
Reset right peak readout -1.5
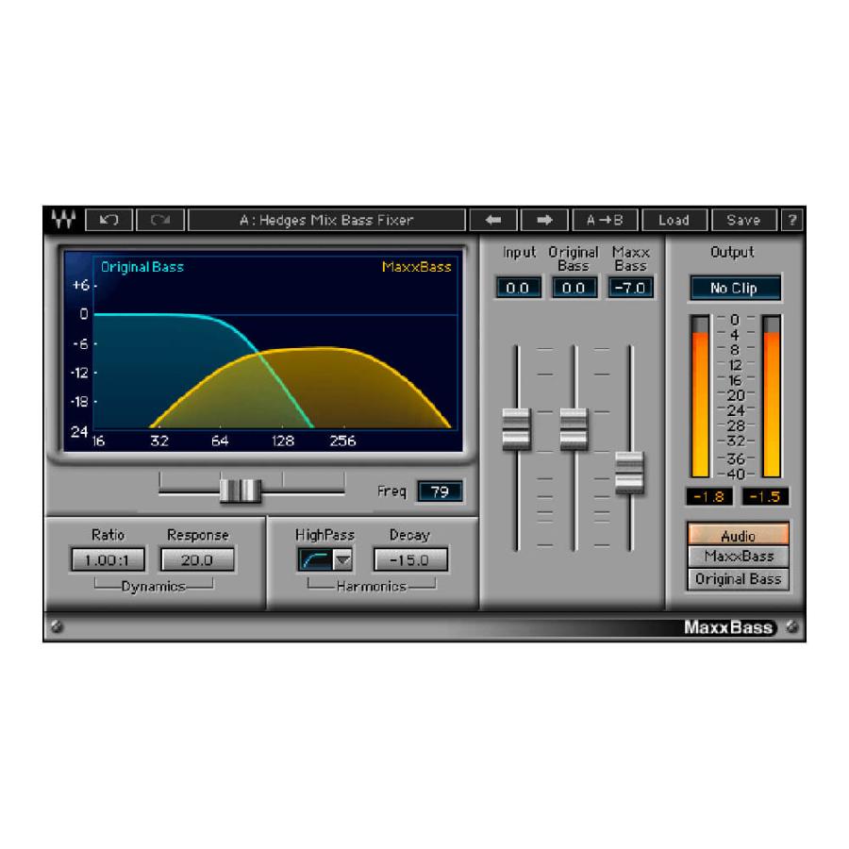pyautogui.click(x=765, y=496)
